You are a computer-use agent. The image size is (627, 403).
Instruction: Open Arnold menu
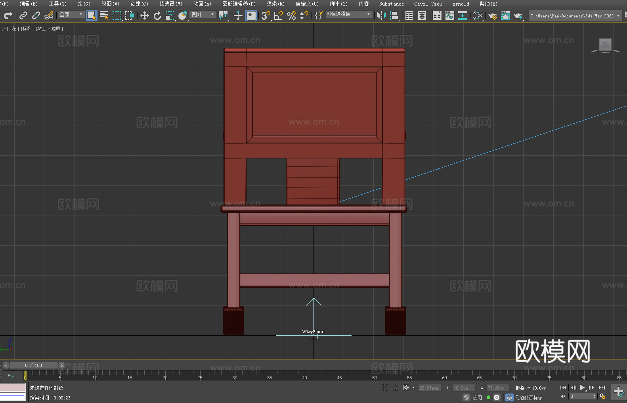point(461,4)
